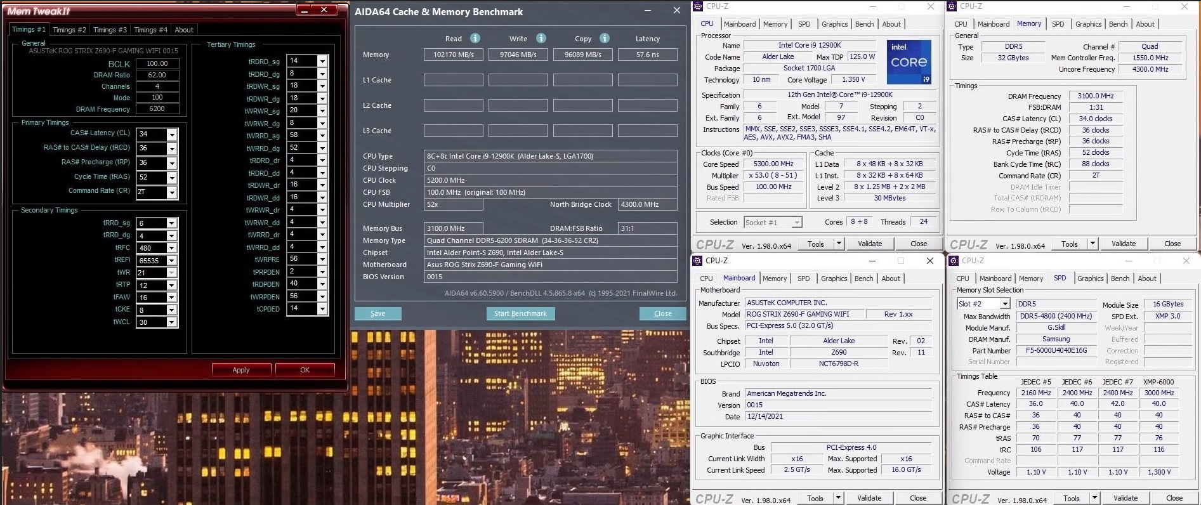
Task: Click Start Benchmark in AIDA64
Action: pyautogui.click(x=520, y=313)
